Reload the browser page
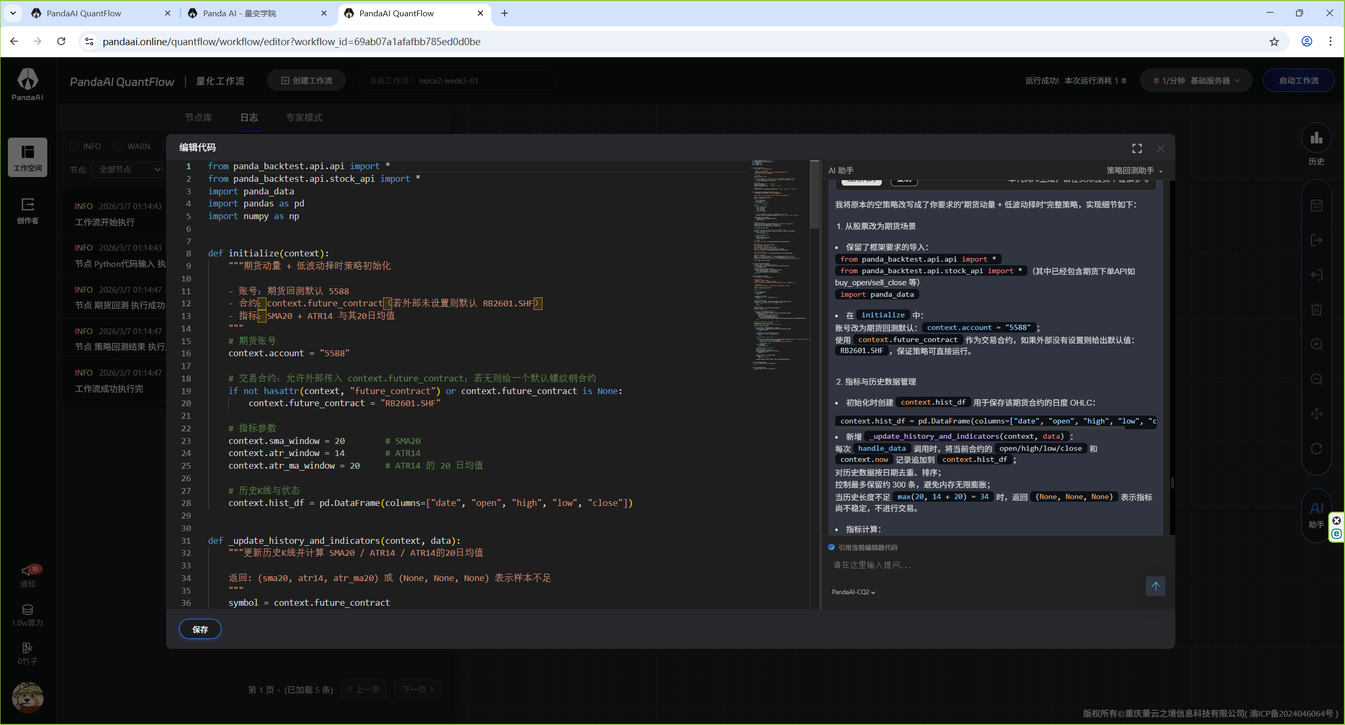Screen dimensions: 1345x725 tap(61, 42)
